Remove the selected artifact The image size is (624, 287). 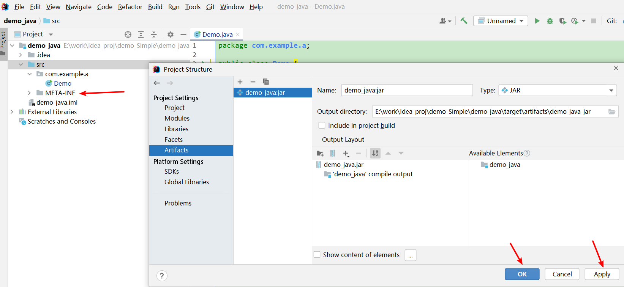[253, 82]
